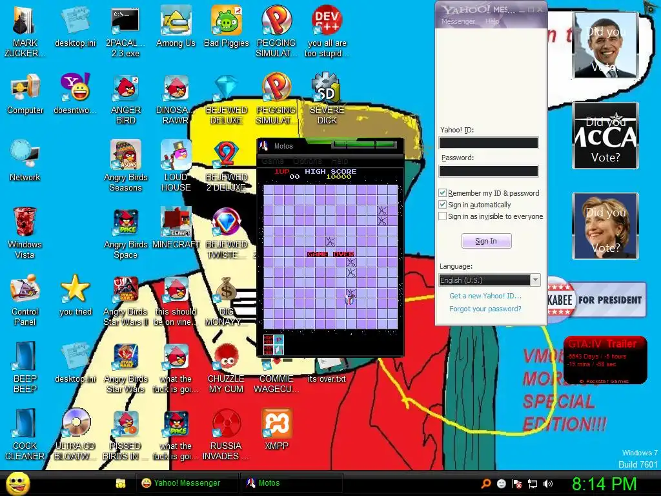
Task: Click the Motos window title bar icon
Action: coord(264,146)
